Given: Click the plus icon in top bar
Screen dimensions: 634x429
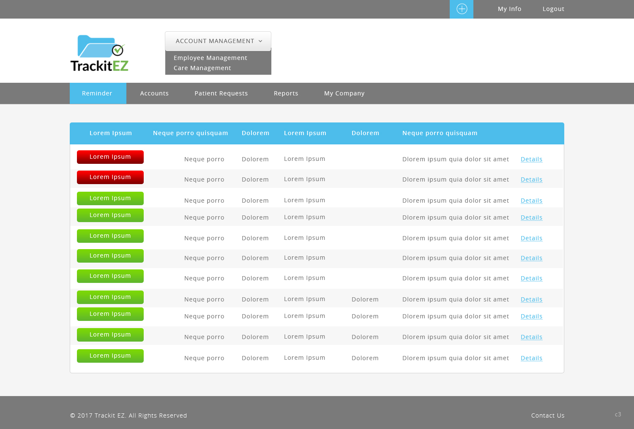Looking at the screenshot, I should [462, 9].
